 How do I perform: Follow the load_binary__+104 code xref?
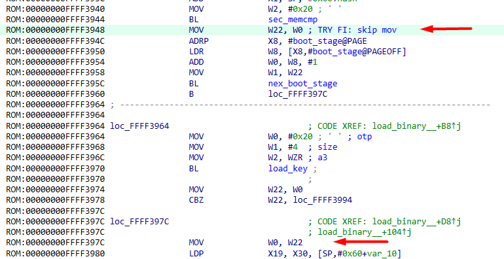point(365,232)
